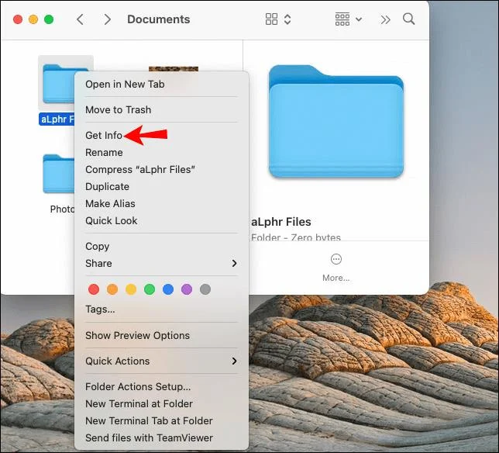This screenshot has width=499, height=453.
Task: Open the icon view switcher in toolbar
Action: (278, 19)
